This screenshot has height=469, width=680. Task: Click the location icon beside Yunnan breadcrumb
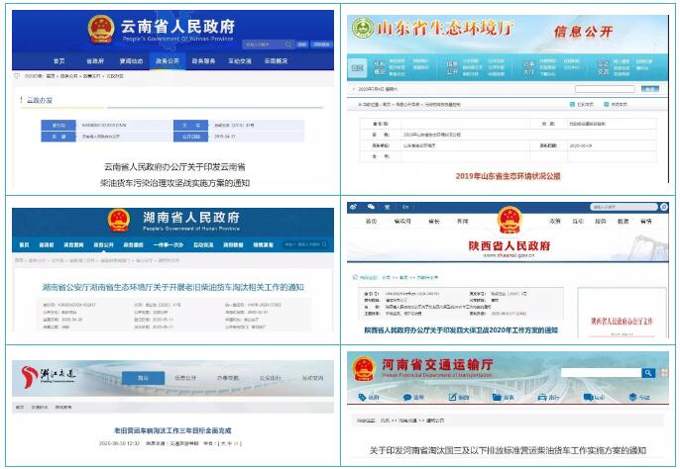[17, 76]
